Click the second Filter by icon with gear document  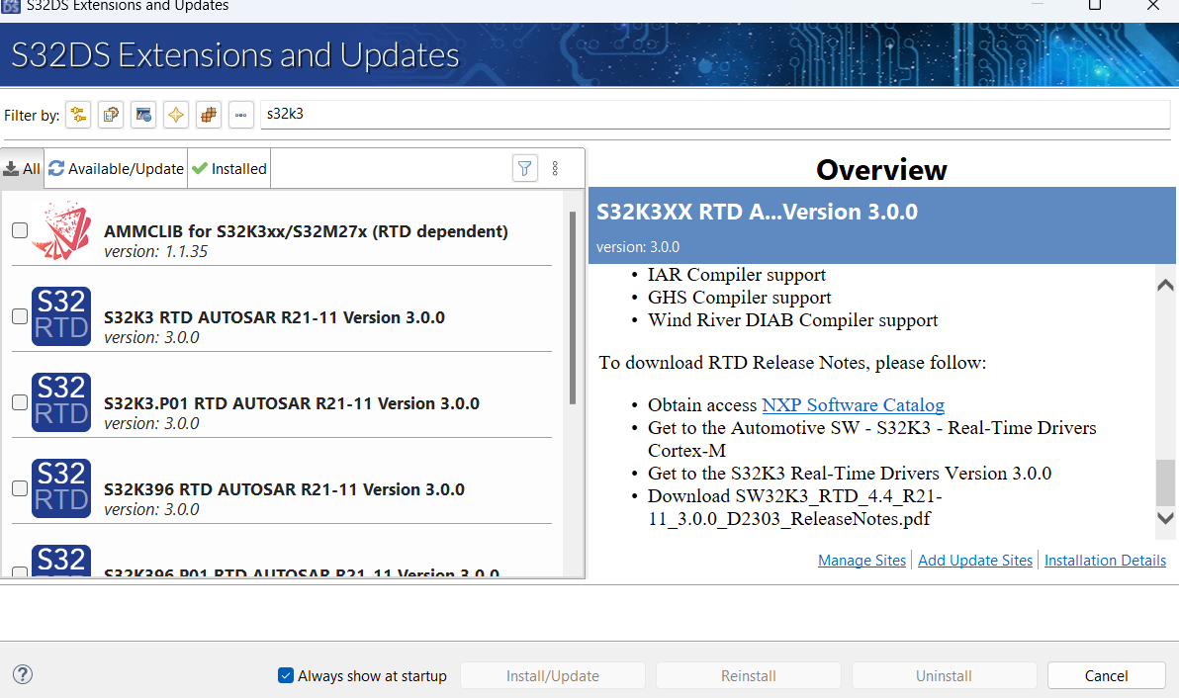pyautogui.click(x=111, y=115)
